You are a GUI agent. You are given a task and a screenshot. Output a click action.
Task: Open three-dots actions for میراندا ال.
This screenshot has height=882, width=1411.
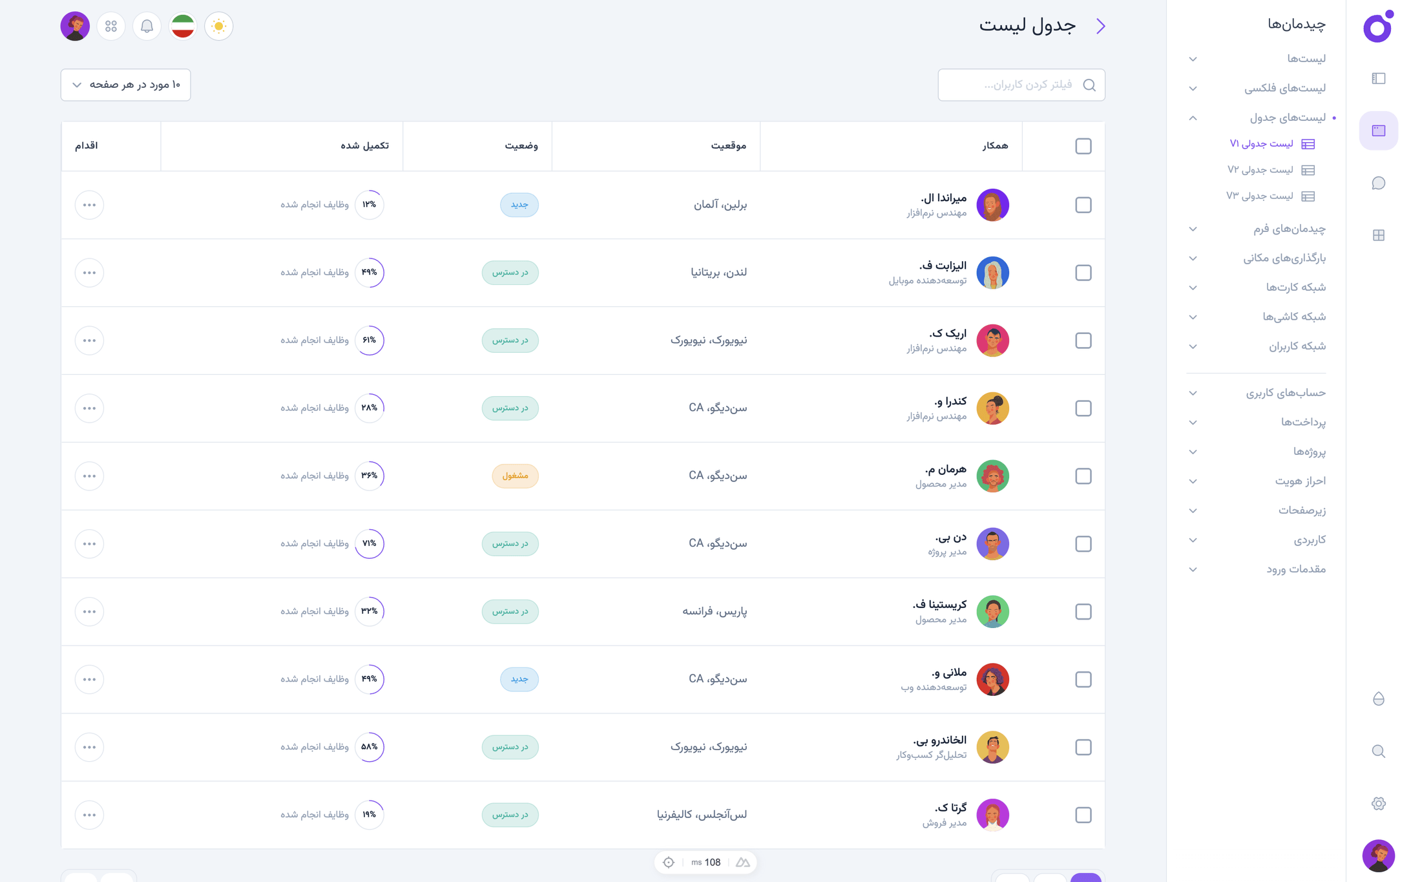pos(89,205)
